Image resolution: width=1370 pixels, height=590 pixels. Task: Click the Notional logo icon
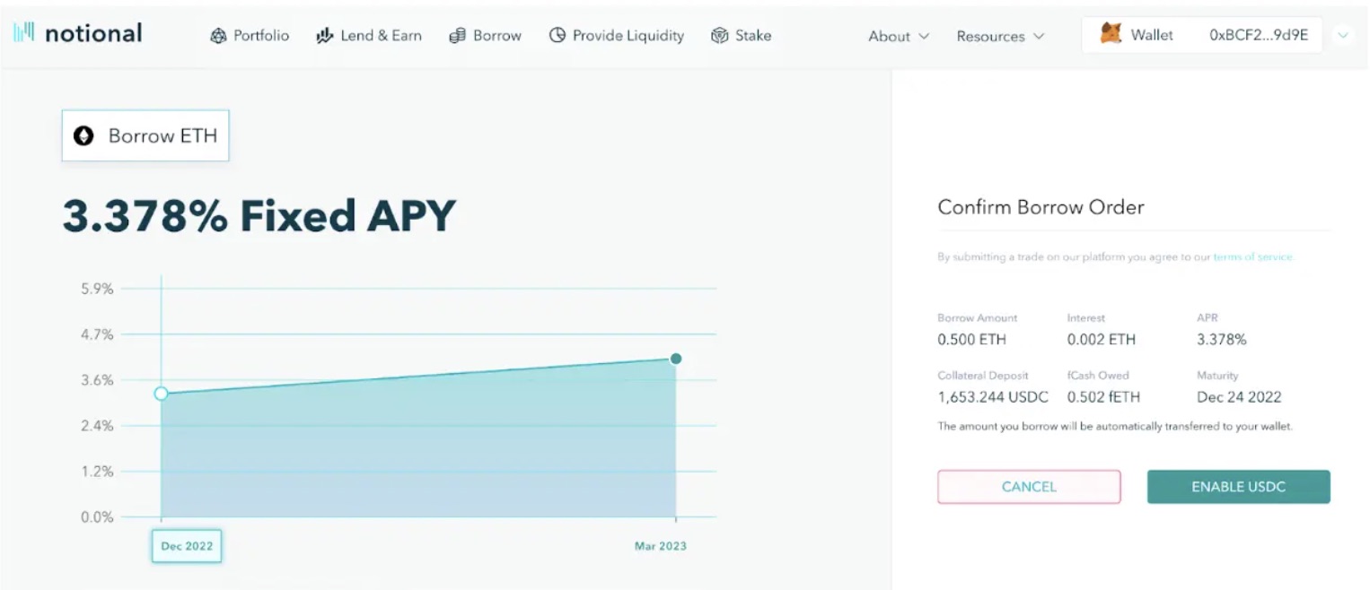[24, 33]
